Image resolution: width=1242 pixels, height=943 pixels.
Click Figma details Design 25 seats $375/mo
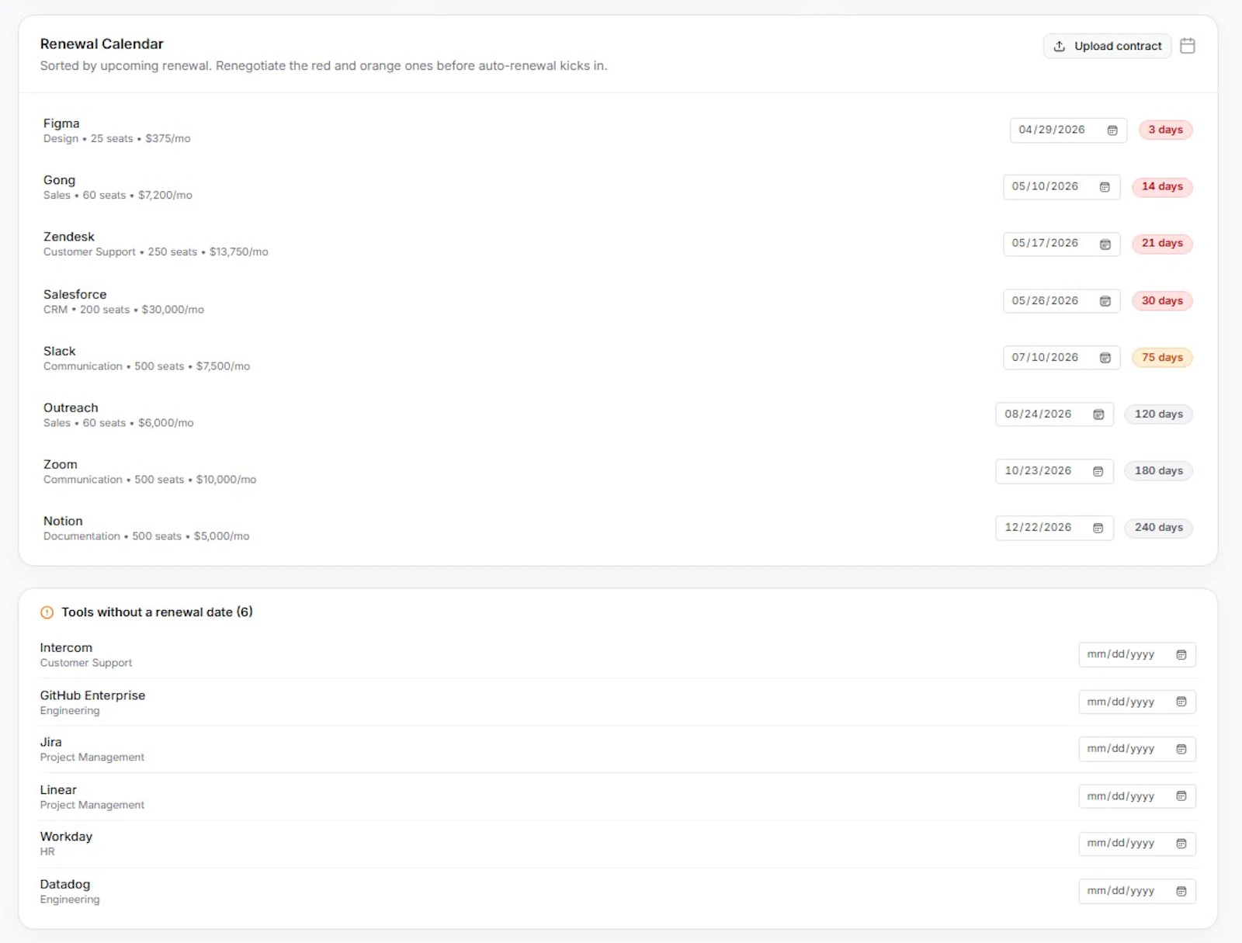pyautogui.click(x=117, y=139)
